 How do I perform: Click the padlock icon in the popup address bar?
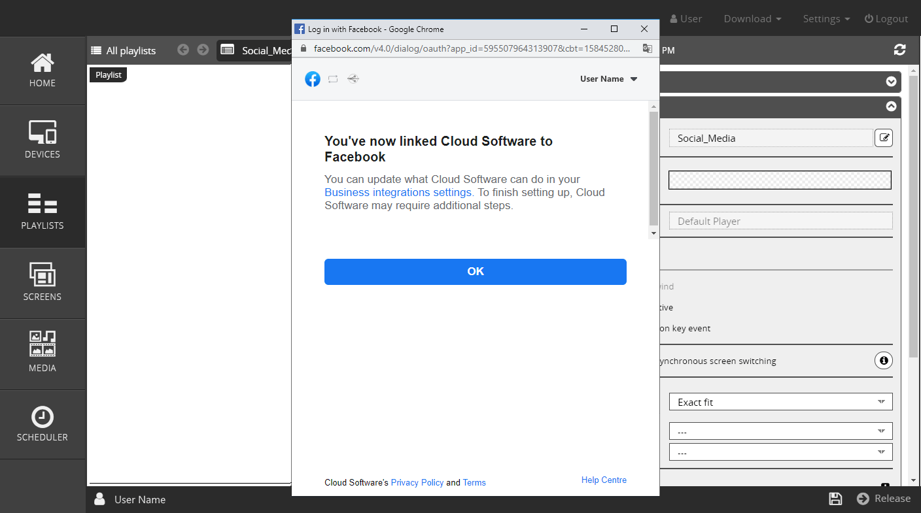point(302,48)
